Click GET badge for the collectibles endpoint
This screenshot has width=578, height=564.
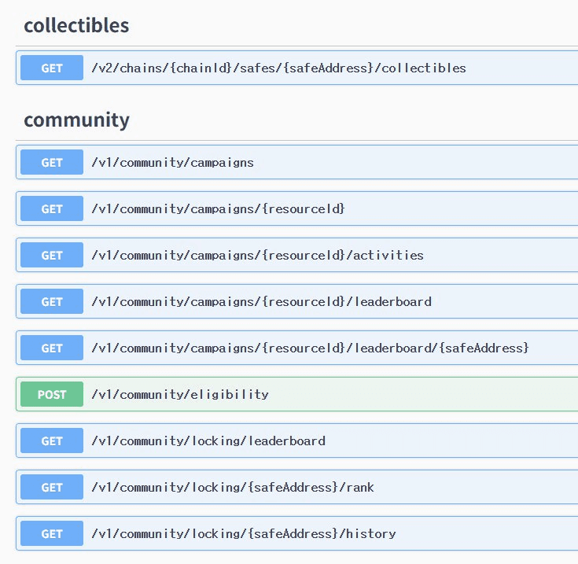tap(52, 68)
